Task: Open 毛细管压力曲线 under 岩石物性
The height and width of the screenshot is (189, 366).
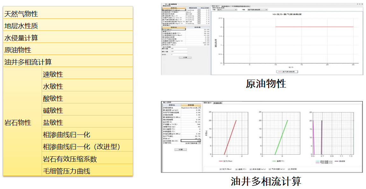Action: (x=67, y=171)
